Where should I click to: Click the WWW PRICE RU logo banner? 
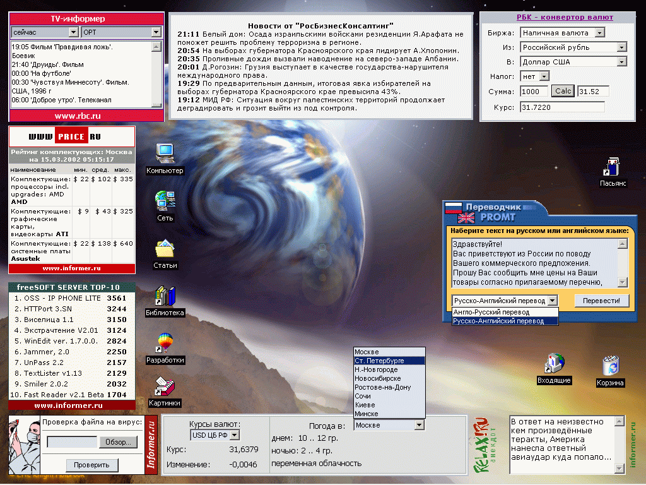[72, 136]
